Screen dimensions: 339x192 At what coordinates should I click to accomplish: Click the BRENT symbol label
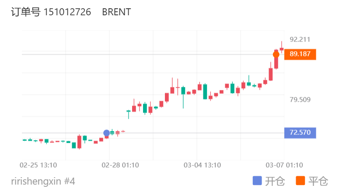(x=116, y=12)
